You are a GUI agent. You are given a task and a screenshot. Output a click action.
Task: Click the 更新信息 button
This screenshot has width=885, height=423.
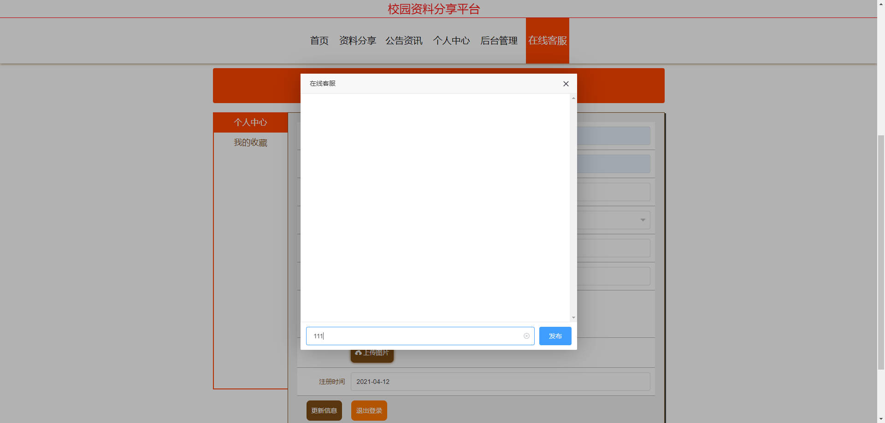pos(324,411)
